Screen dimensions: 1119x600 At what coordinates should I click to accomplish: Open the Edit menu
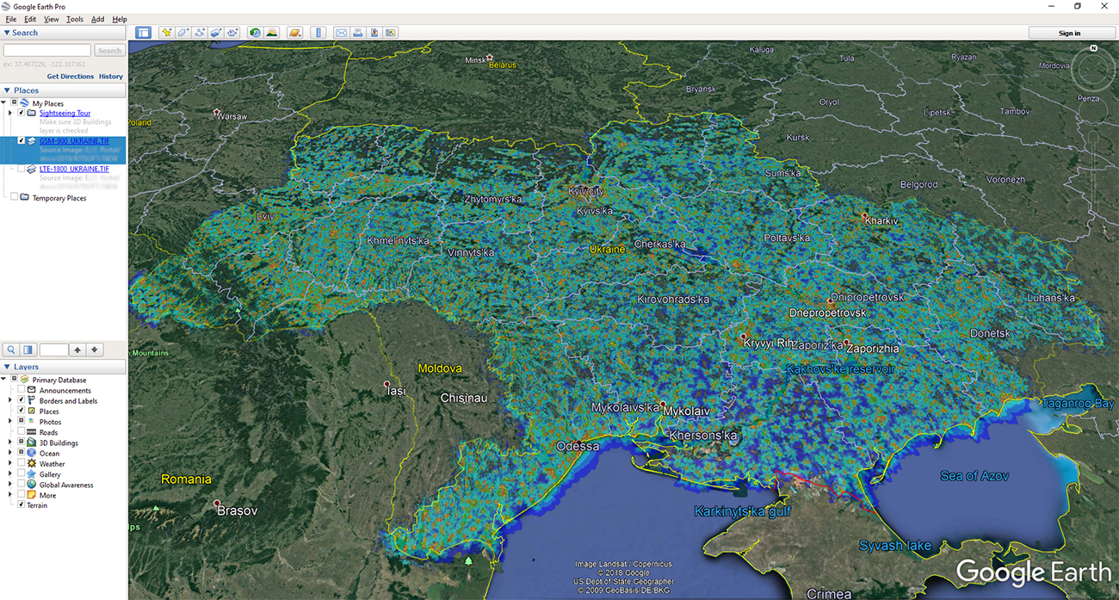tap(30, 19)
